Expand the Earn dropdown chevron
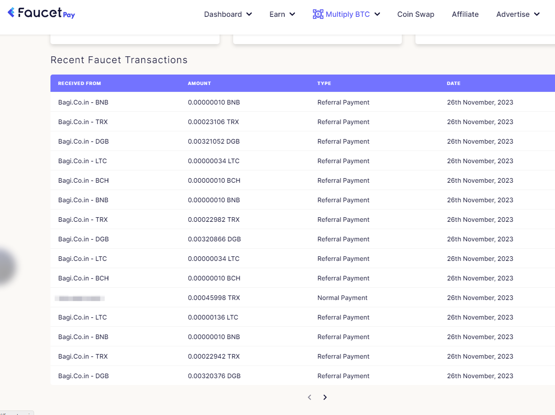The height and width of the screenshot is (415, 555). coord(292,14)
